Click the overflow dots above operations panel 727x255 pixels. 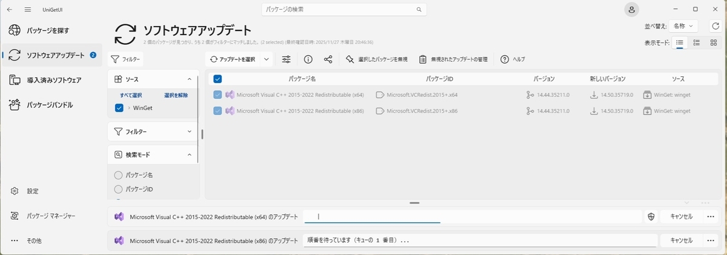coord(705,204)
